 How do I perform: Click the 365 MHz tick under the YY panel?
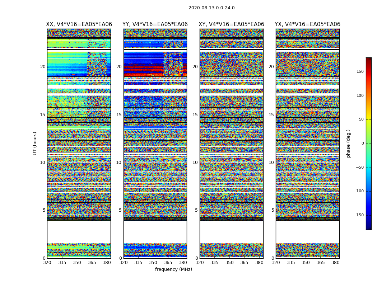coord(168,263)
